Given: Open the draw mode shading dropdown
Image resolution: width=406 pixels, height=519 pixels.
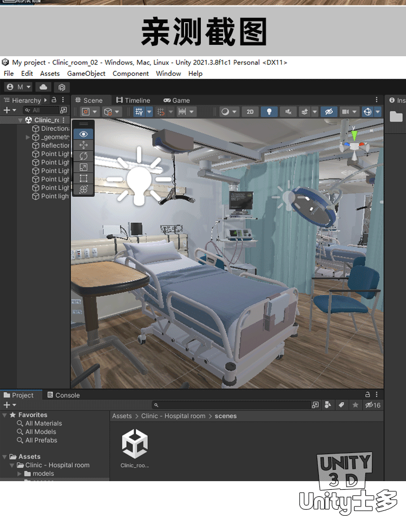Looking at the screenshot, I should point(228,112).
